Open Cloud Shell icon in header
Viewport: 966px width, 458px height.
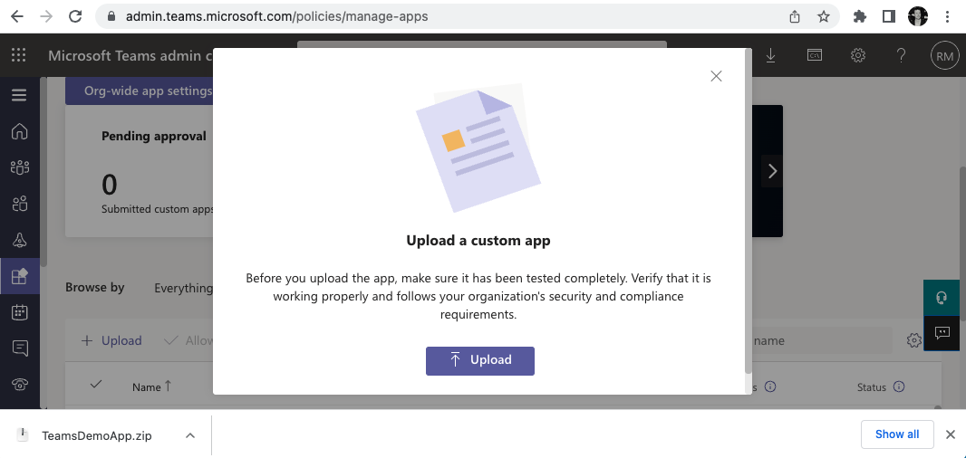815,55
